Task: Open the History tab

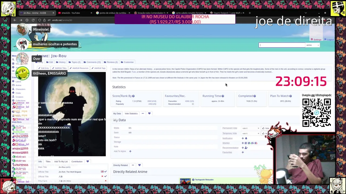Action: pos(61,62)
